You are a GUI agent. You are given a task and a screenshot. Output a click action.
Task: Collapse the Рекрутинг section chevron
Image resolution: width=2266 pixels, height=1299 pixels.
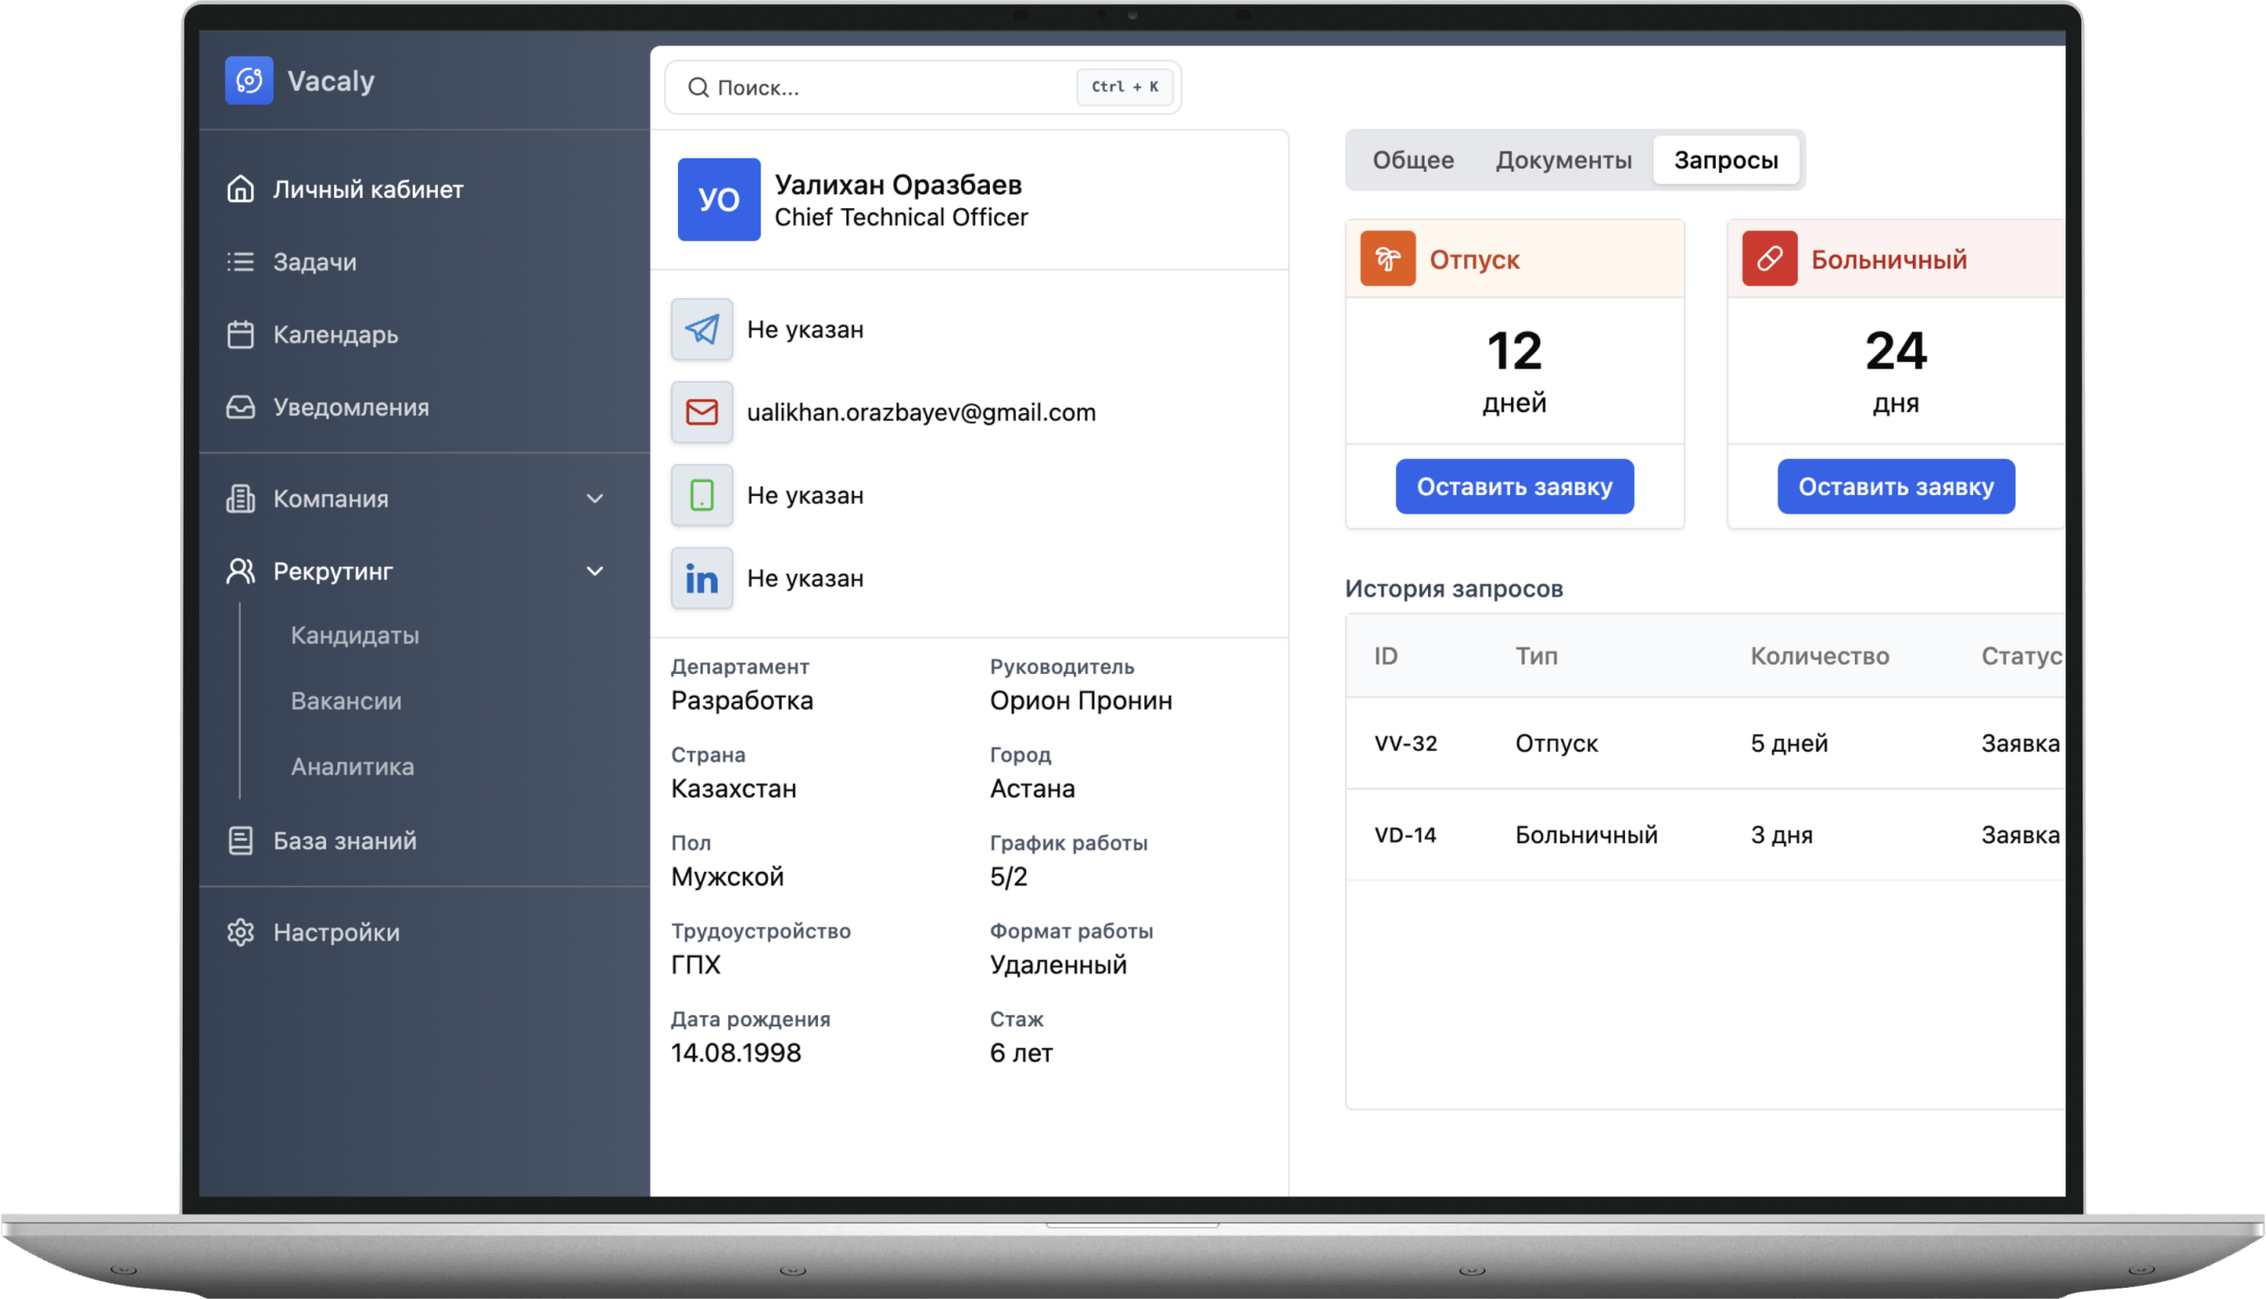point(595,571)
